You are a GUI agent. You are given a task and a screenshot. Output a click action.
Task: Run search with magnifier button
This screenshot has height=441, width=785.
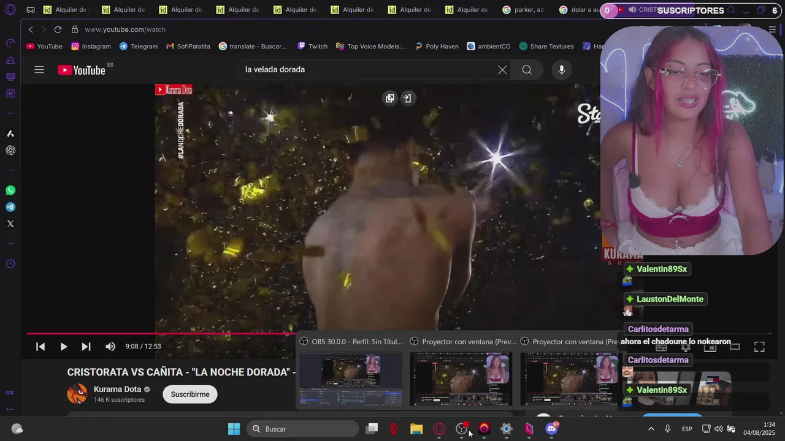[527, 70]
